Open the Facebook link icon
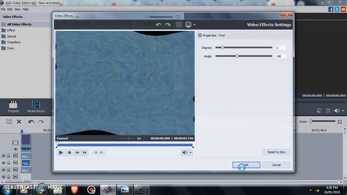347x195 pixels. tap(331, 9)
